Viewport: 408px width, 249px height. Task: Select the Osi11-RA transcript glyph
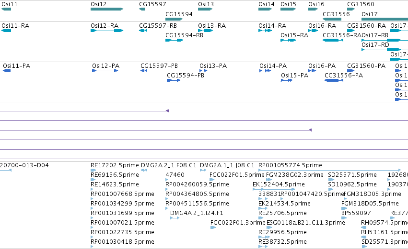coord(6,31)
